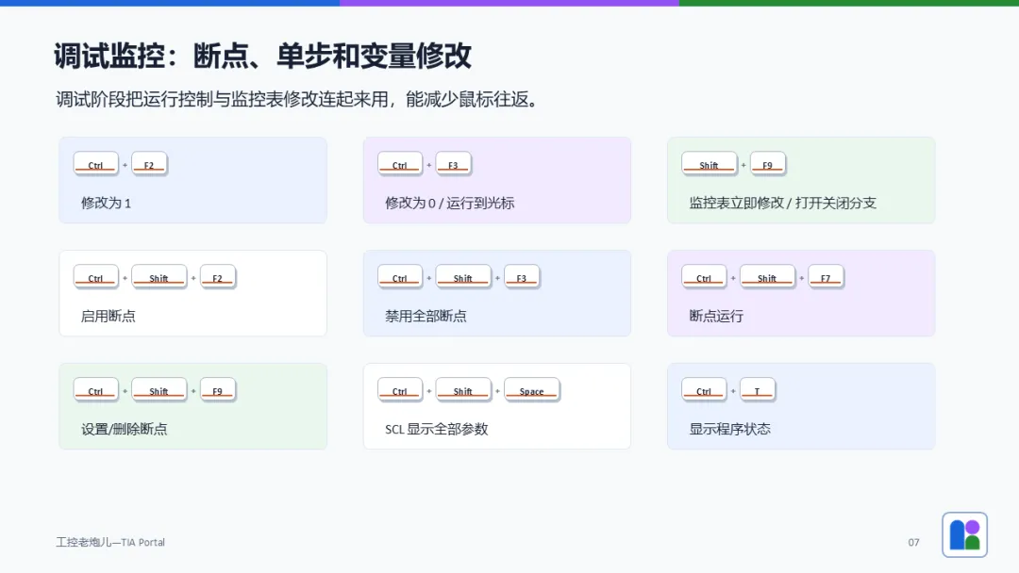The height and width of the screenshot is (573, 1019).
Task: Click the label 禁用全部断点
Action: 426,316
